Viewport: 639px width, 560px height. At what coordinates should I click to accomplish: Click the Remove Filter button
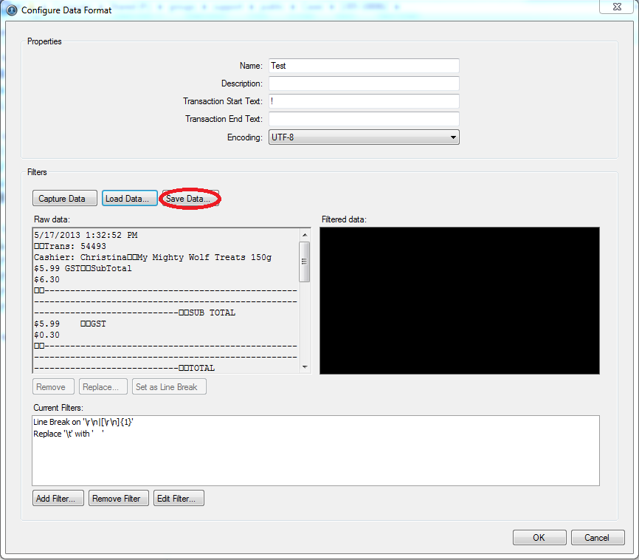pos(119,499)
